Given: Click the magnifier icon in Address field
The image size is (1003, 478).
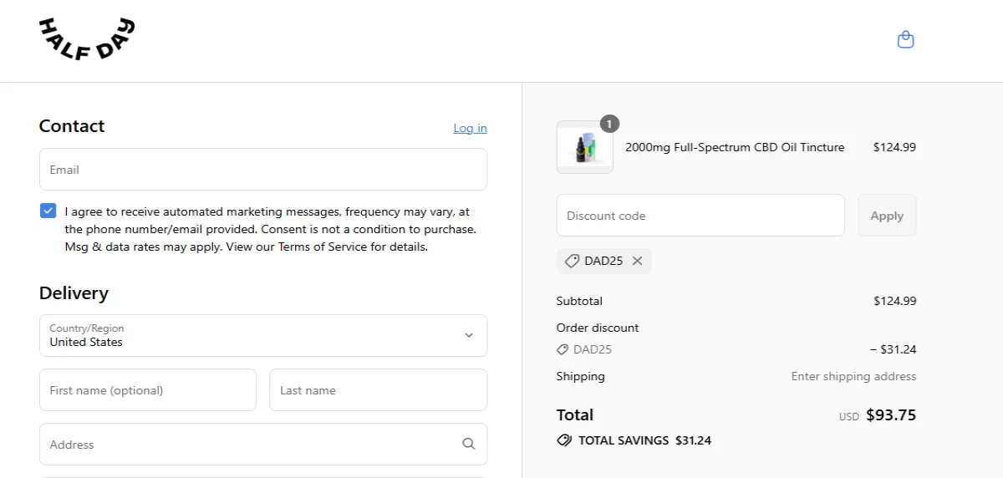Looking at the screenshot, I should tap(469, 444).
